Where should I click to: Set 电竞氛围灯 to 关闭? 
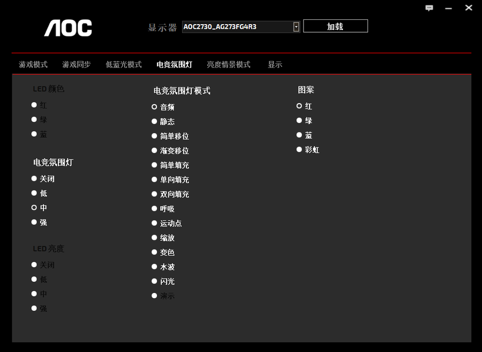34,179
